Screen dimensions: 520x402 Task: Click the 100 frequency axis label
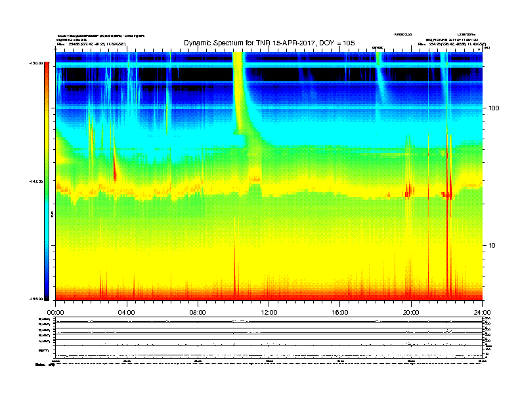(x=494, y=108)
